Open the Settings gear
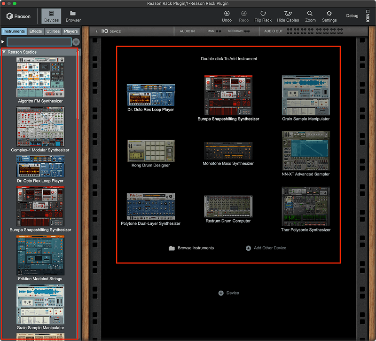The width and height of the screenshot is (376, 341). click(x=329, y=16)
